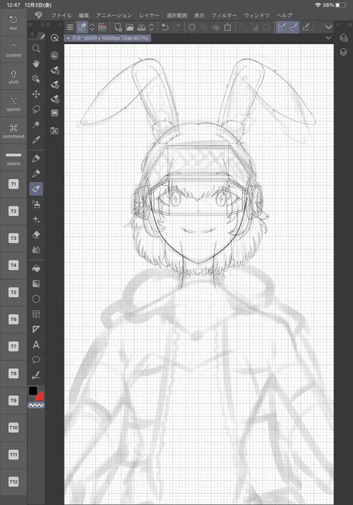Toggle Snap to Ruler

[x=282, y=27]
